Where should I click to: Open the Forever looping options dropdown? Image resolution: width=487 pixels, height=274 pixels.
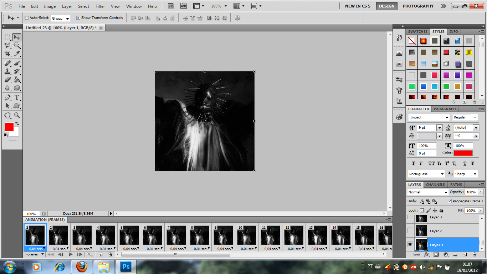35,254
